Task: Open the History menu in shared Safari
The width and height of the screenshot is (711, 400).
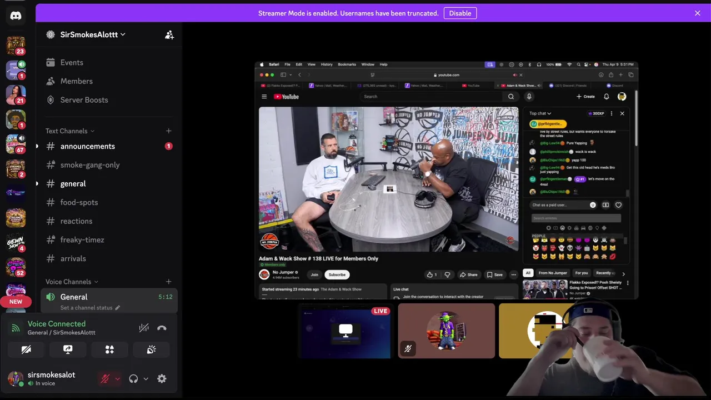Action: click(327, 64)
